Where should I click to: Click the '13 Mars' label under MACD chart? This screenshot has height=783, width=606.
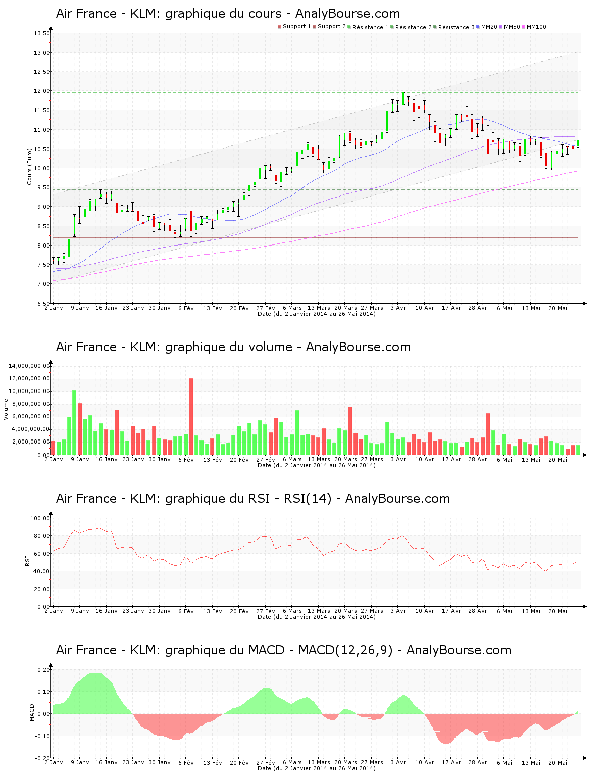point(319,762)
